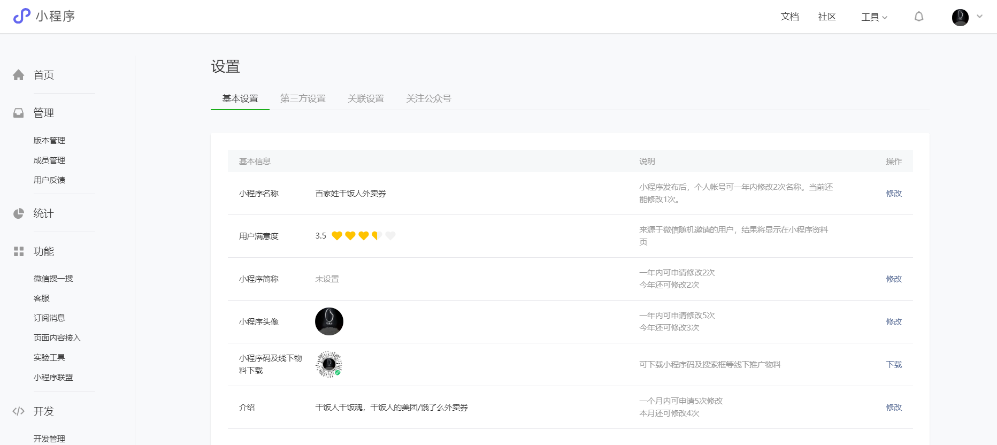Click 修改 for 小程序简称
The width and height of the screenshot is (997, 445).
click(x=894, y=279)
